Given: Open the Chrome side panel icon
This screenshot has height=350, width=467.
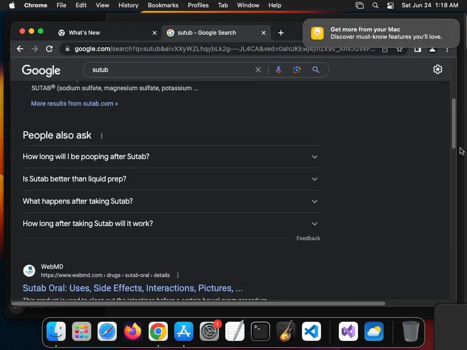Looking at the screenshot, I should (x=418, y=49).
